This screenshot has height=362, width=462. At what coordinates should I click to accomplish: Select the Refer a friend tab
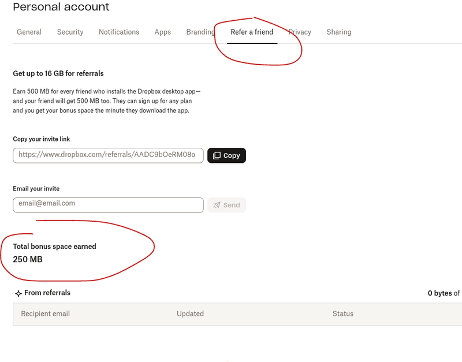pos(252,32)
